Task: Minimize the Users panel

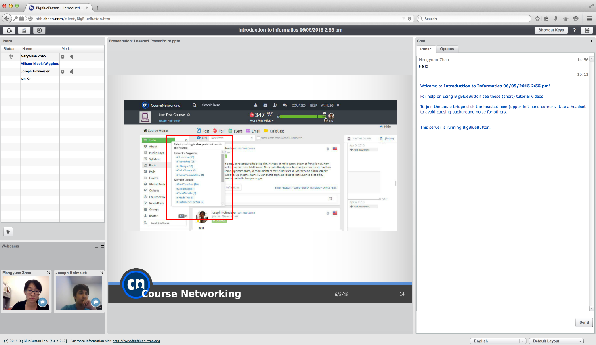Action: click(x=97, y=41)
